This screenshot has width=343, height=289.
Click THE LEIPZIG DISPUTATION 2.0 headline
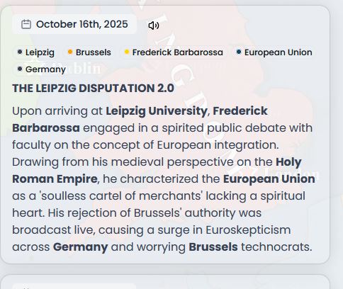(93, 89)
